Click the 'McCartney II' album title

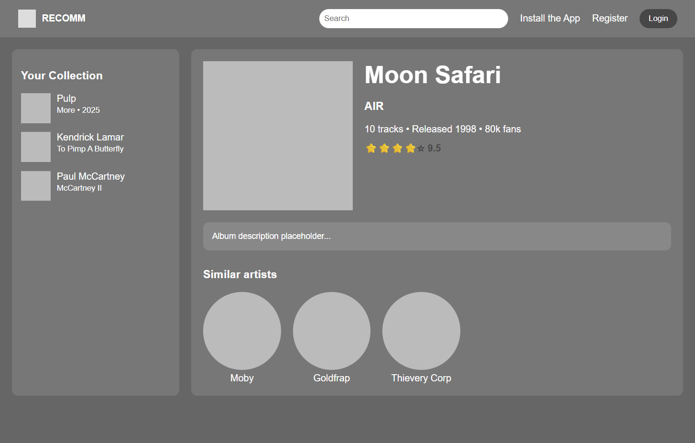pos(79,188)
